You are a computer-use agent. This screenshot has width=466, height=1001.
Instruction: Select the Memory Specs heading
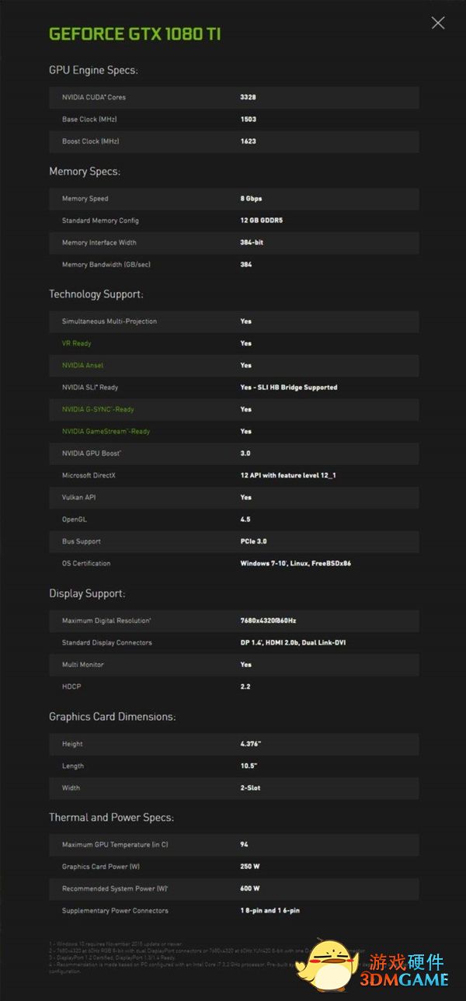coord(85,172)
